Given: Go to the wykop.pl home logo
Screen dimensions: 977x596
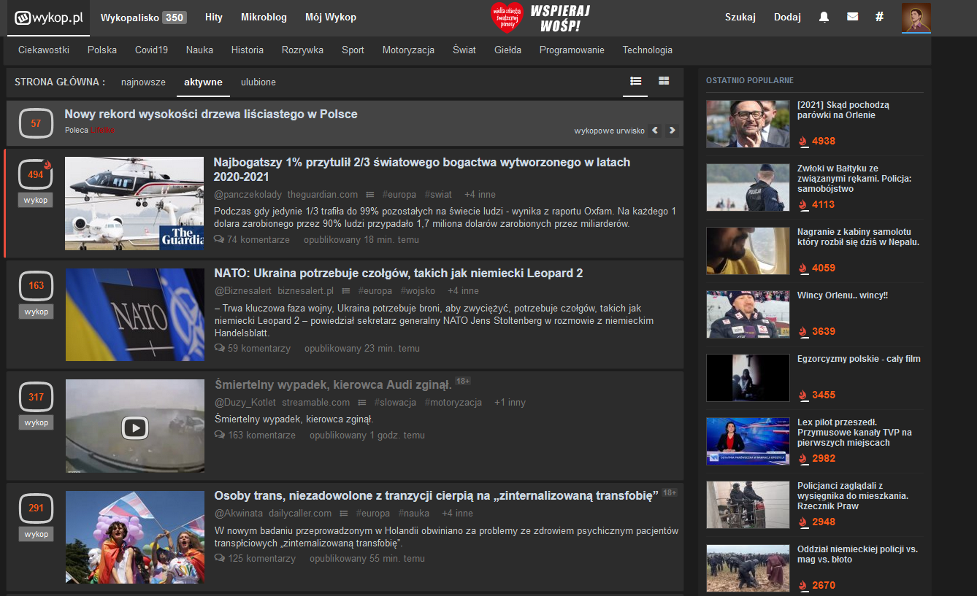Looking at the screenshot, I should [x=49, y=18].
